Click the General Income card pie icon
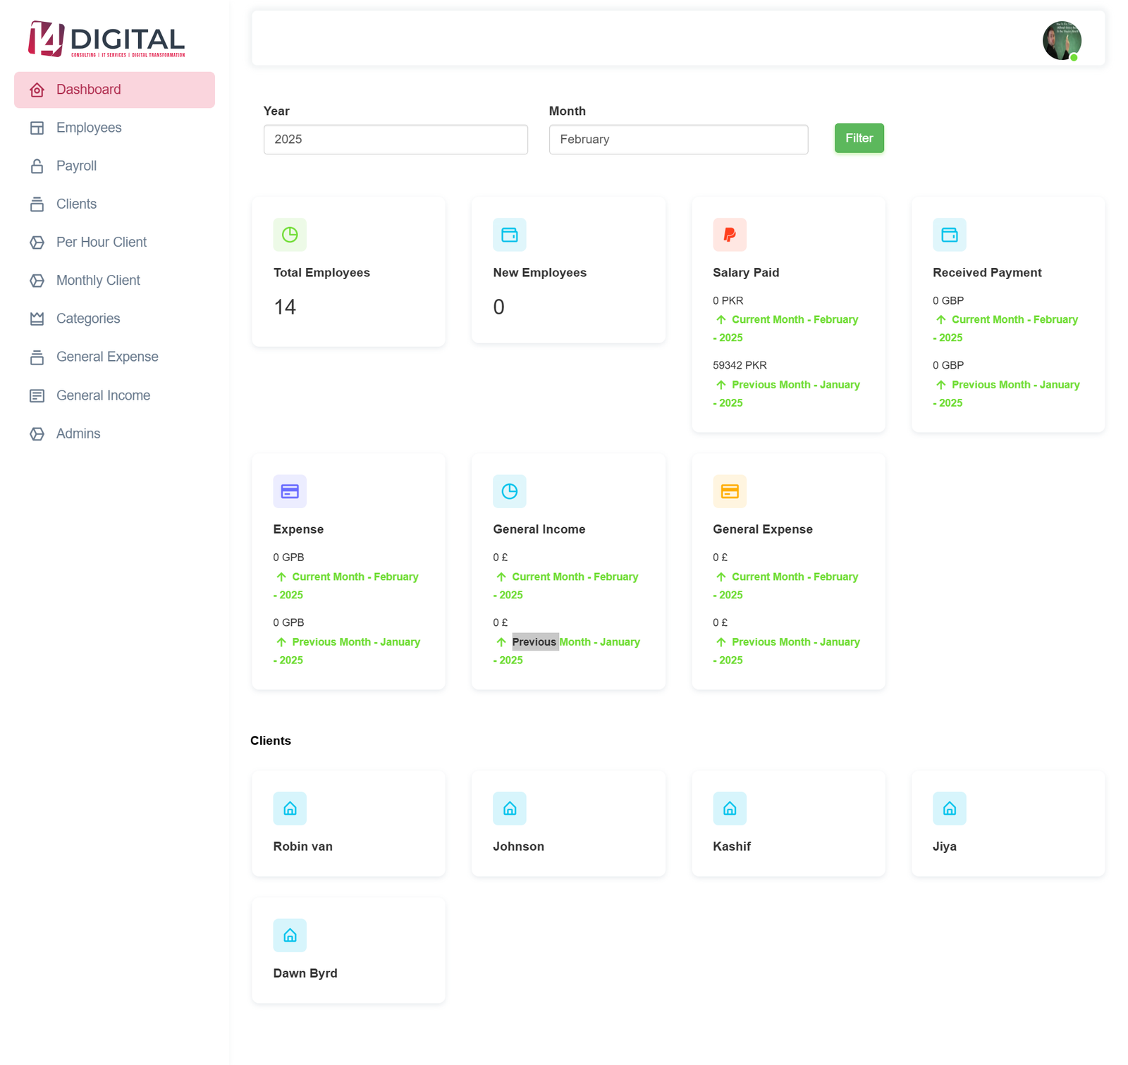The image size is (1128, 1065). tap(510, 491)
